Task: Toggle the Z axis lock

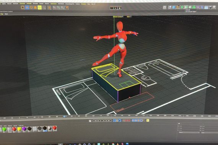Action: (x=62, y=8)
